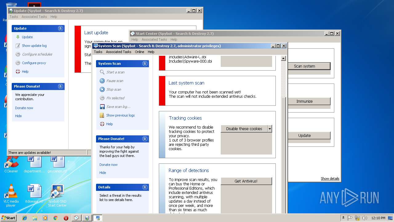Collapse the Details panel
Viewport: 394px width, 222px height.
[x=145, y=187]
